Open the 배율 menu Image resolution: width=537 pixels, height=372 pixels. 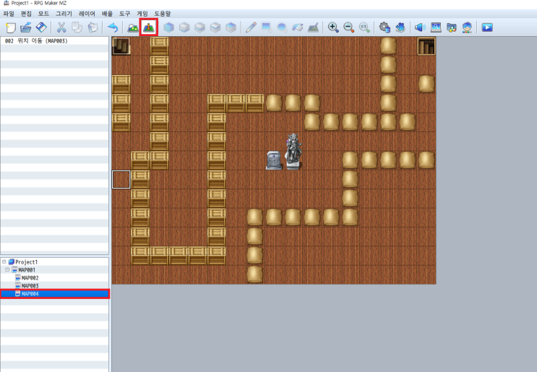tap(107, 14)
